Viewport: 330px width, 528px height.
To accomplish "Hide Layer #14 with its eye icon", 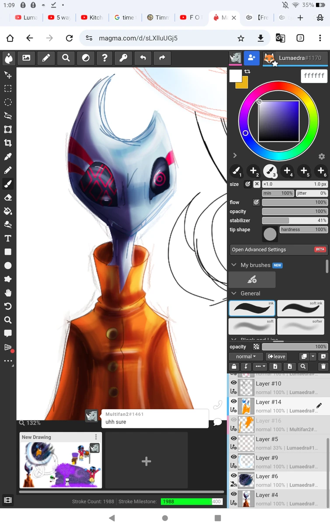I will pos(234,401).
